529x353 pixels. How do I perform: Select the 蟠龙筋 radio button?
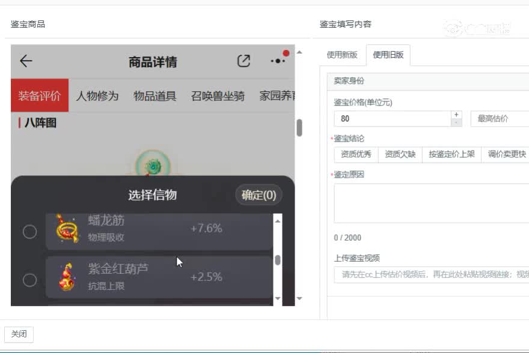(x=29, y=232)
